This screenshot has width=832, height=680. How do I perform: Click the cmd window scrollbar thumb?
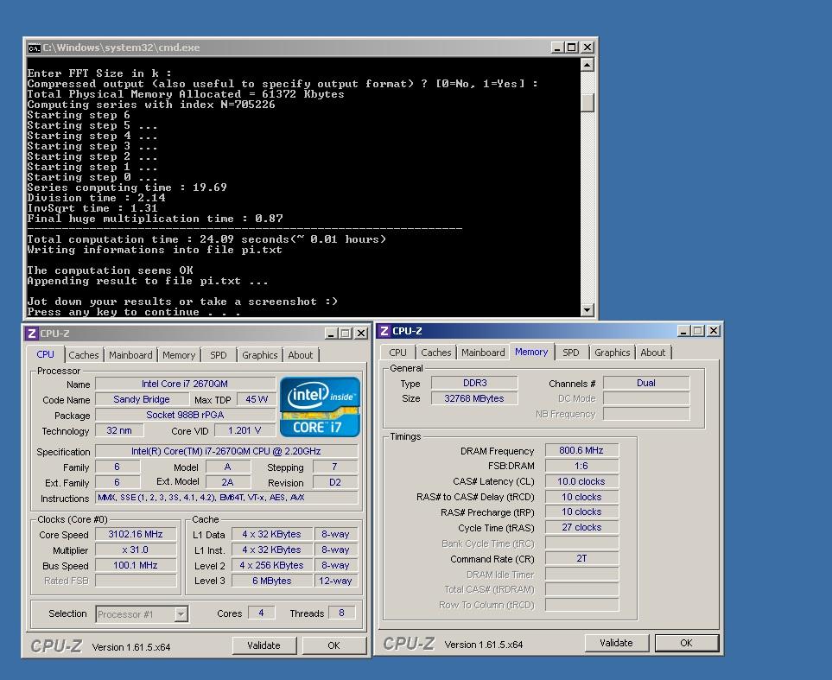click(587, 103)
